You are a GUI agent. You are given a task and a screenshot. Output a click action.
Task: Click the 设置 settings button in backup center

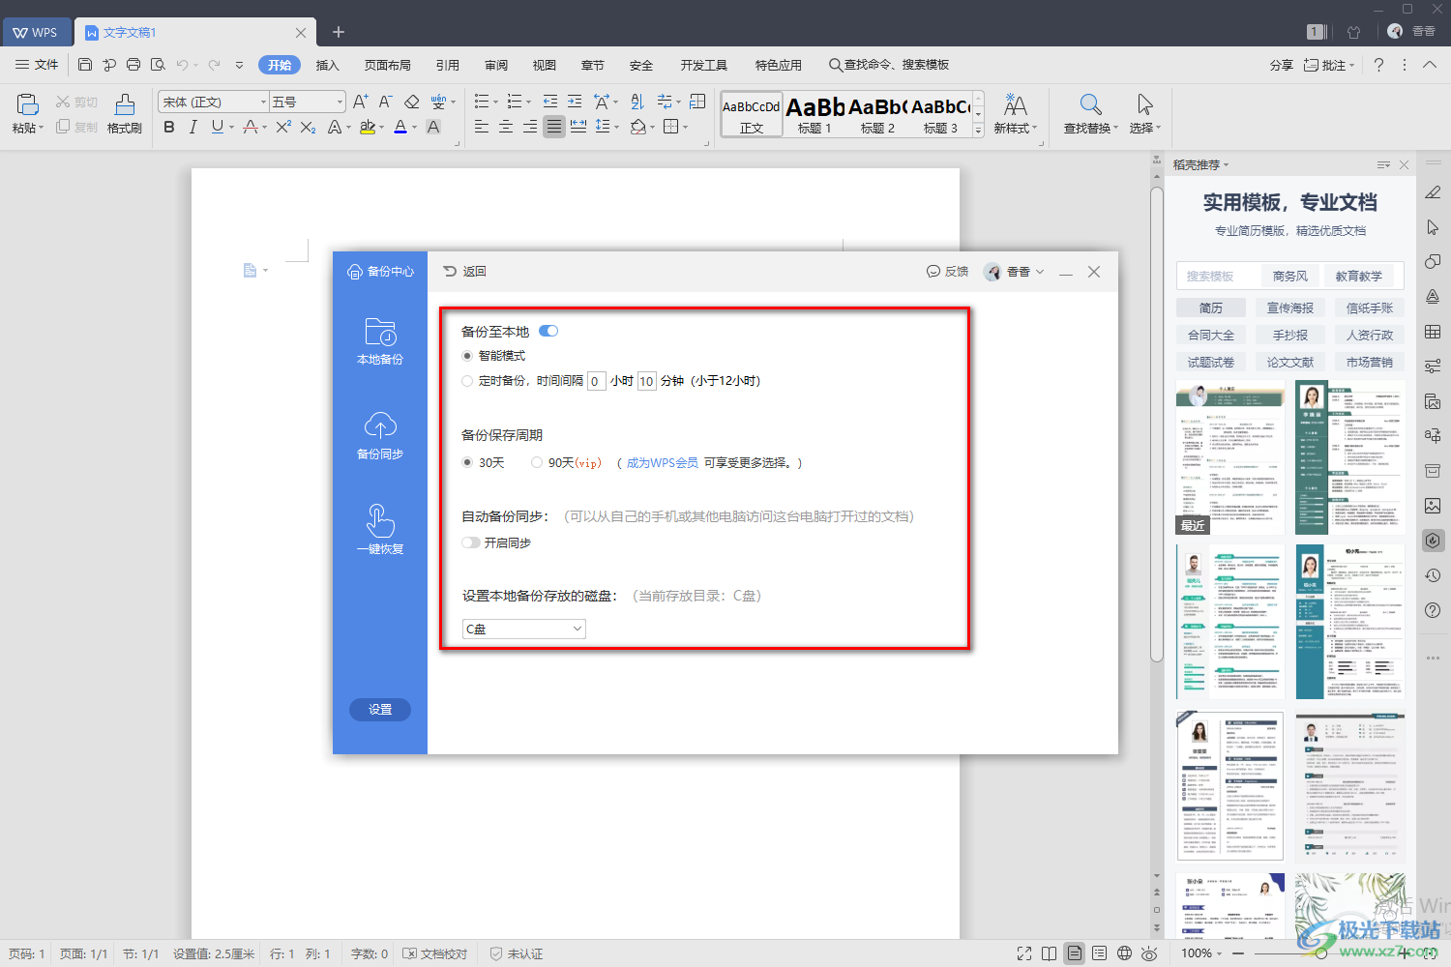380,710
